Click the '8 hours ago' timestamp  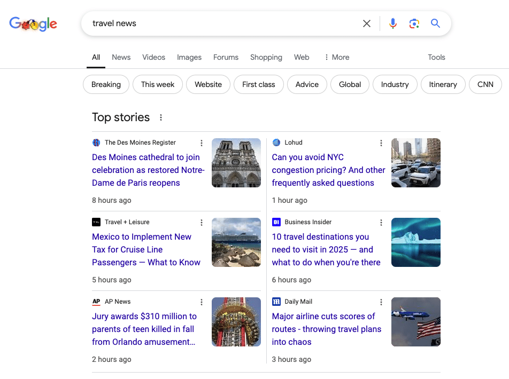coord(112,200)
